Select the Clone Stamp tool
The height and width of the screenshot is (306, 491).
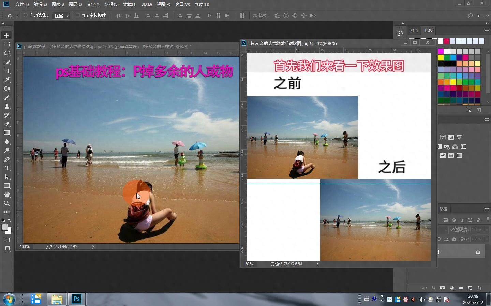pos(7,106)
